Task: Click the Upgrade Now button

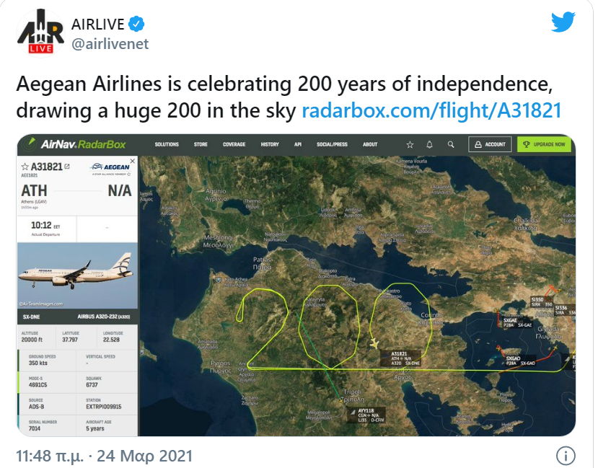Action: click(x=544, y=144)
